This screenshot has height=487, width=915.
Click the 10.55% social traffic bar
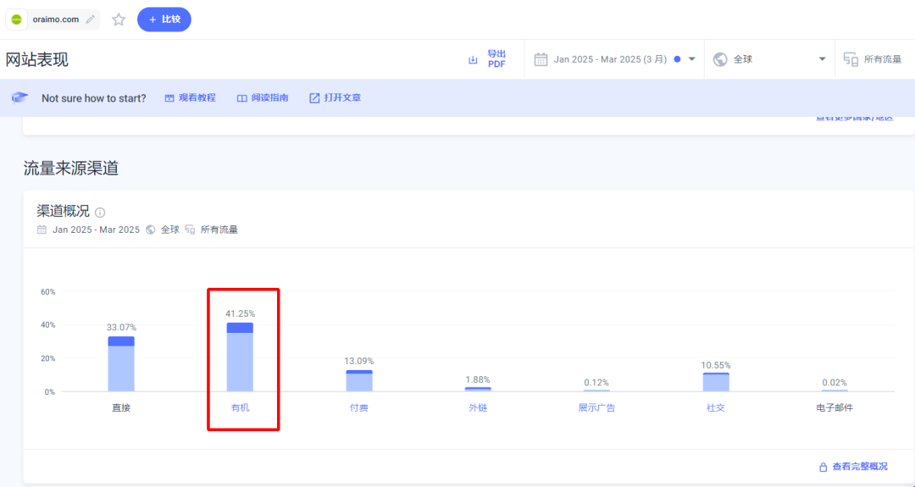[716, 383]
